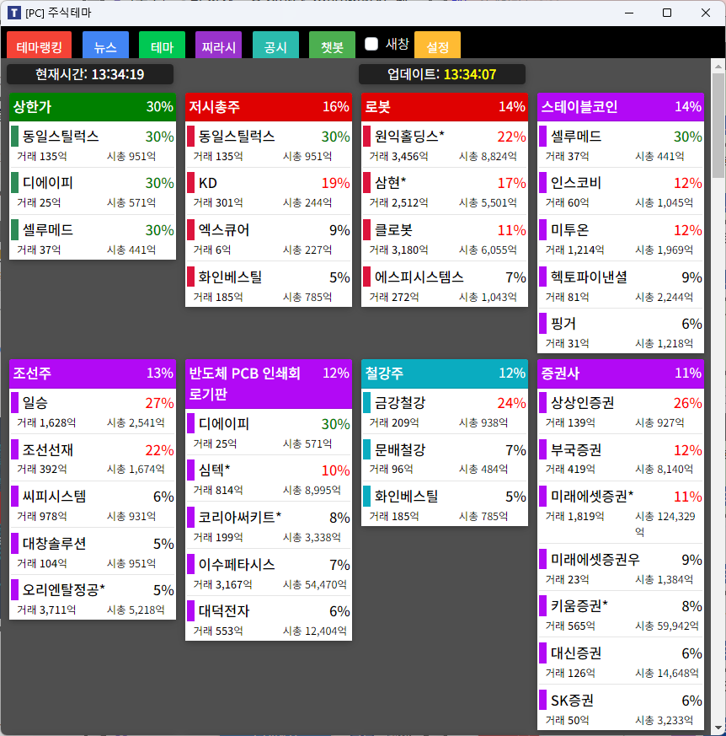Click the scrollbar up arrow
This screenshot has width=726, height=736.
[718, 67]
